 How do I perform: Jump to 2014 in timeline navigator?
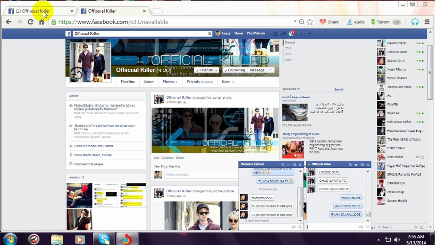click(x=288, y=48)
